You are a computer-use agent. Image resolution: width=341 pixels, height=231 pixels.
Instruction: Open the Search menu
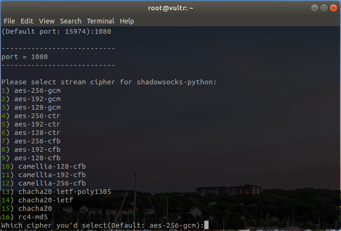pos(70,21)
